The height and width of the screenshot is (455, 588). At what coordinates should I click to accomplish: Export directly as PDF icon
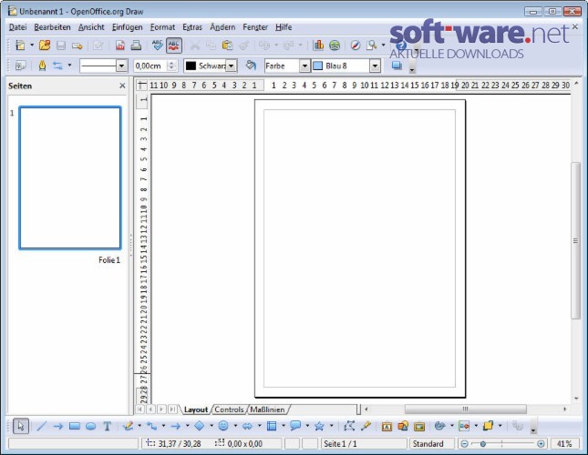[120, 45]
